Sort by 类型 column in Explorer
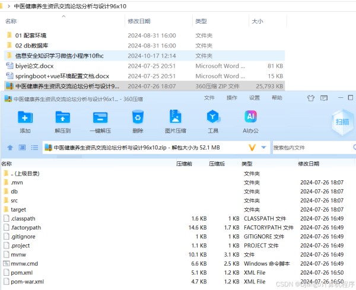356x290 pixels. 201,21
